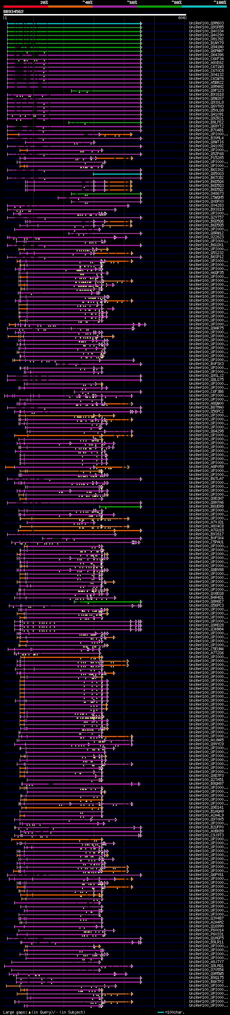Open hit UniRef100_Q68YT2
Image resolution: width=230 pixels, height=1015 pixels.
tap(206, 126)
